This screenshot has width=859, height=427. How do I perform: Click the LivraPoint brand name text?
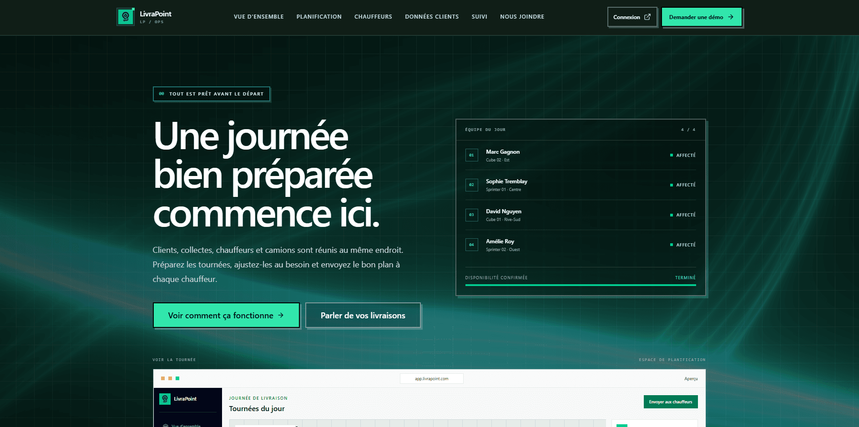156,14
